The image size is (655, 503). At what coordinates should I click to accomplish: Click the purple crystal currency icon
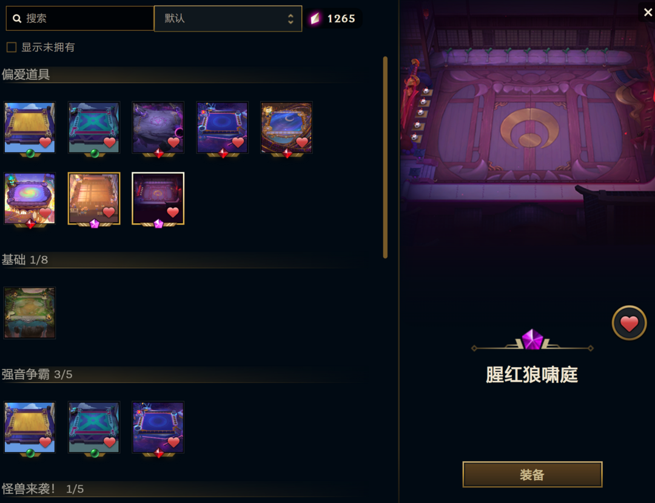315,18
